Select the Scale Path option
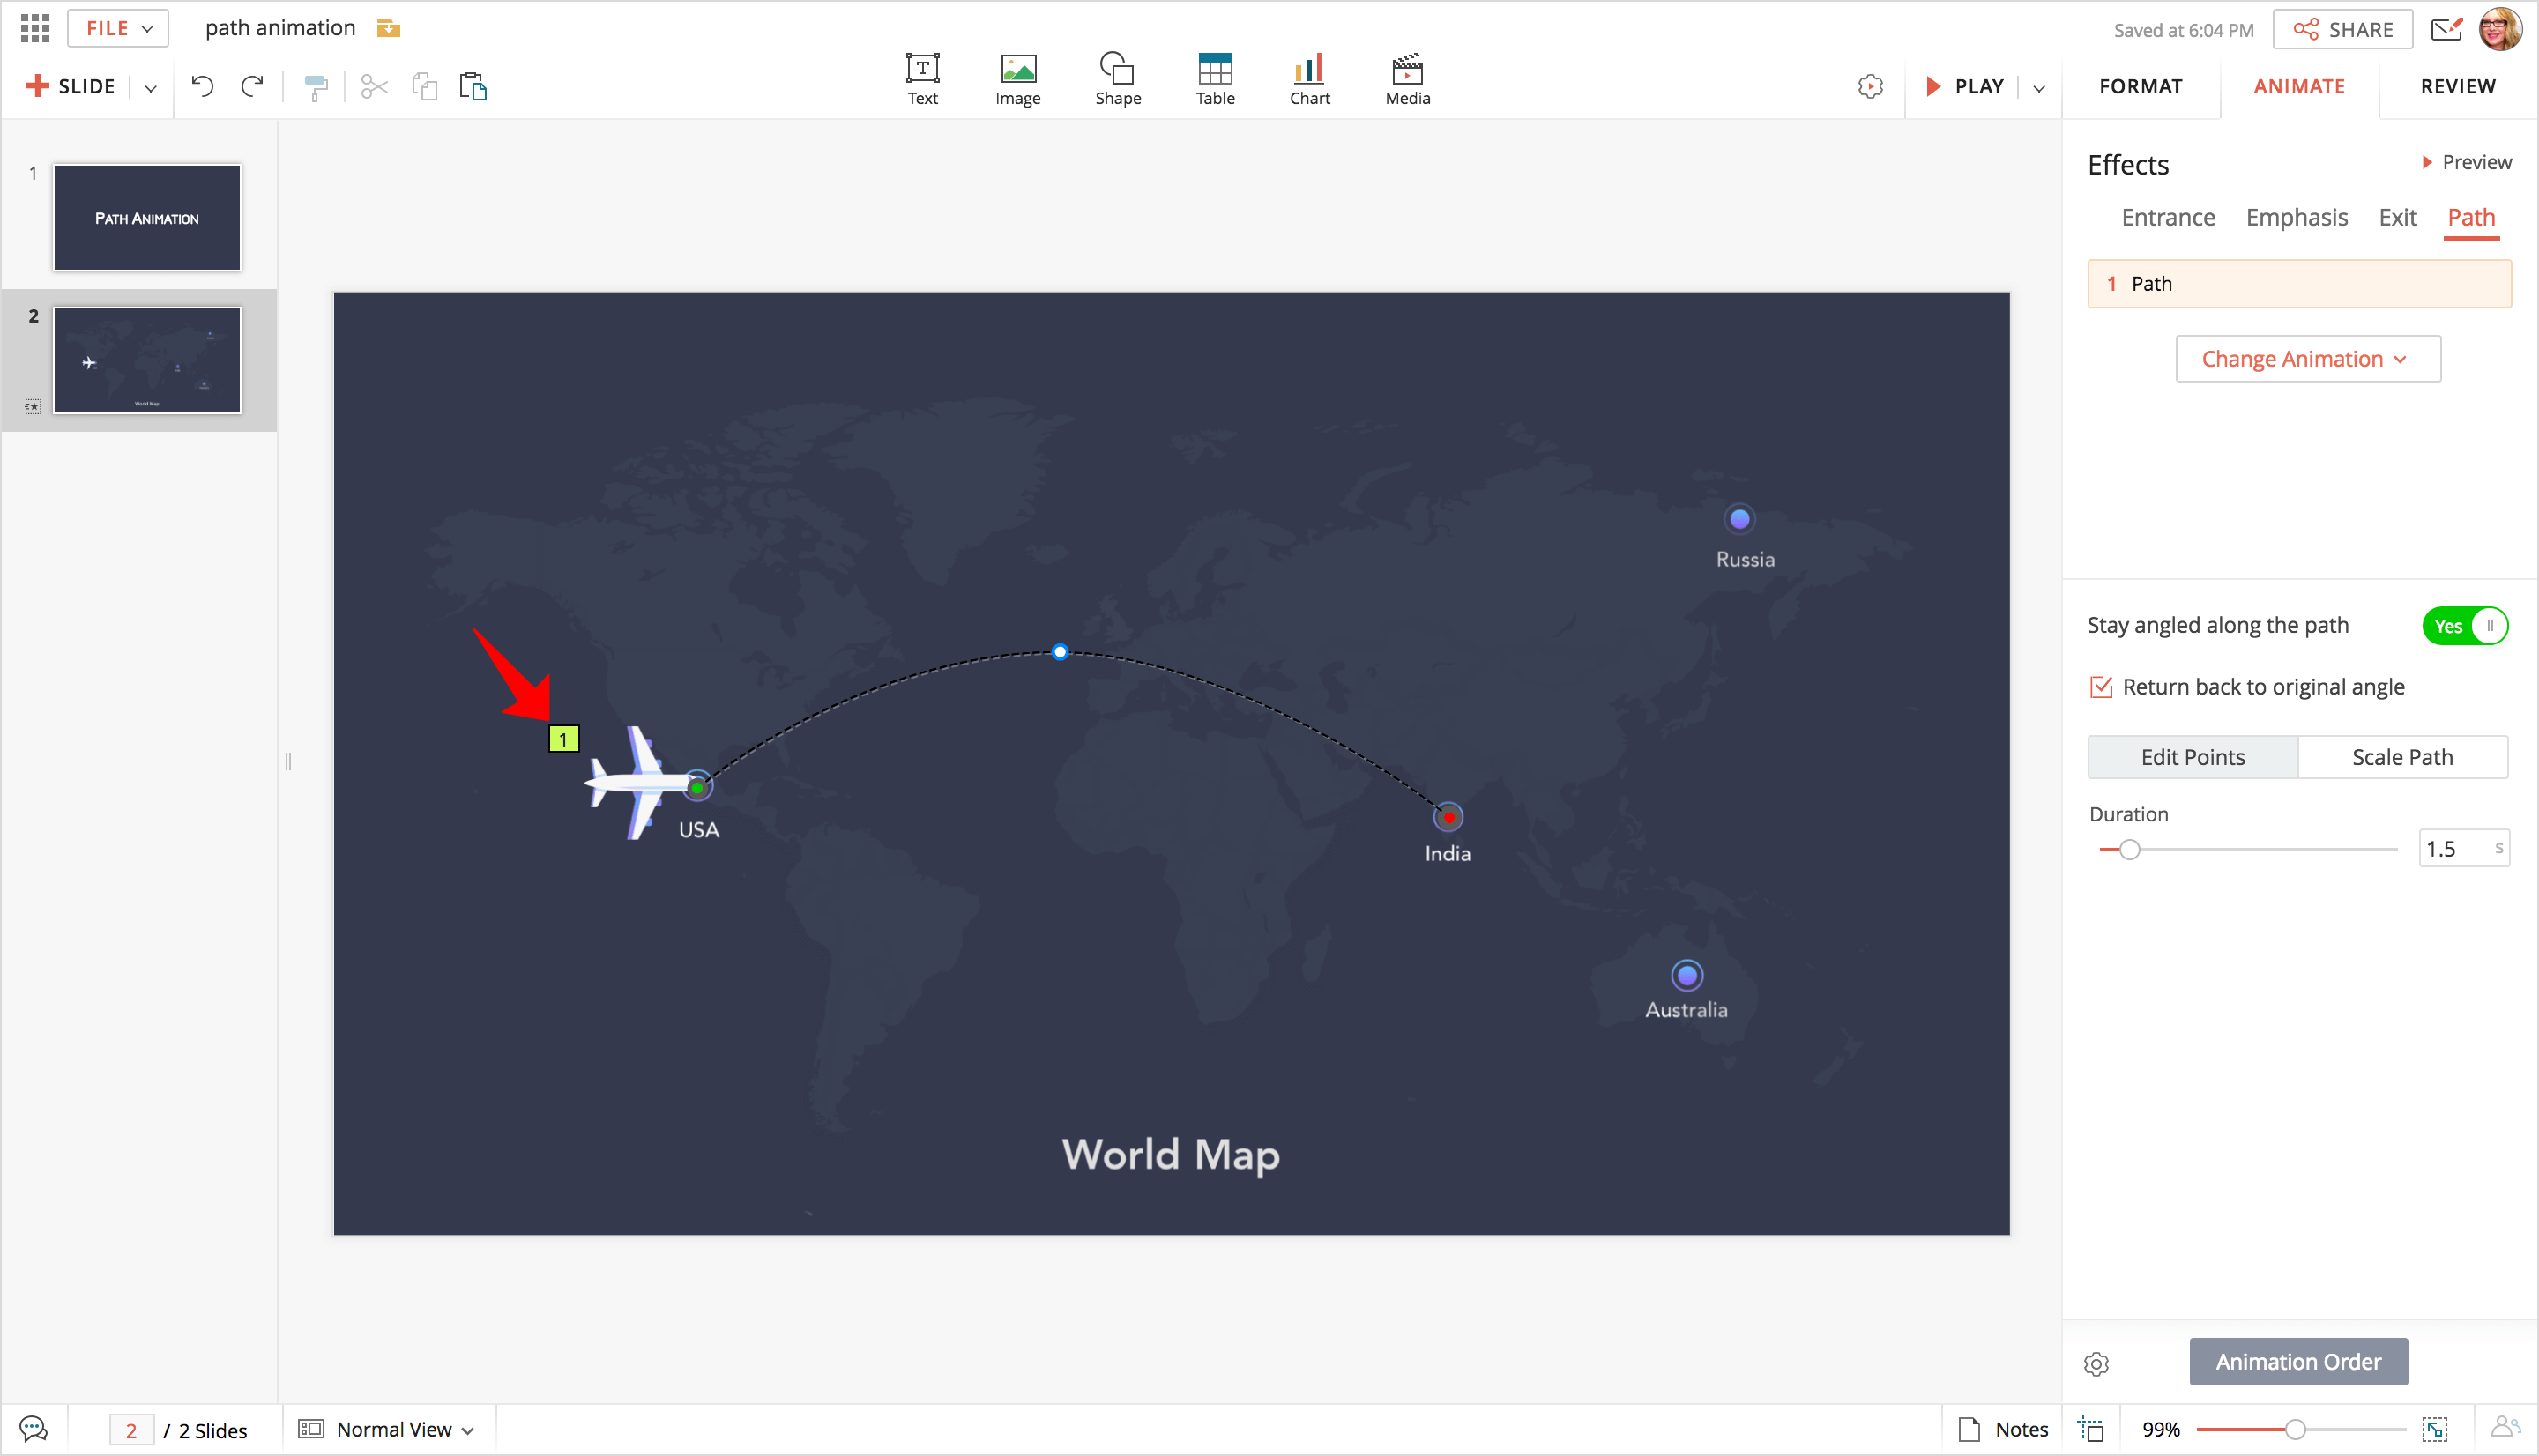This screenshot has height=1456, width=2539. [2402, 757]
